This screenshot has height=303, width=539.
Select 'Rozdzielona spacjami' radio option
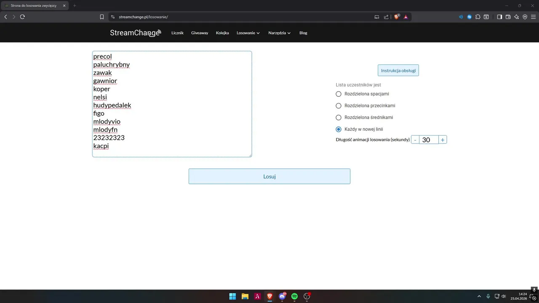(339, 94)
